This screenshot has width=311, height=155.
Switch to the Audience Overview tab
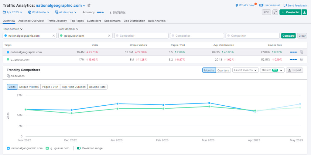(x=31, y=21)
